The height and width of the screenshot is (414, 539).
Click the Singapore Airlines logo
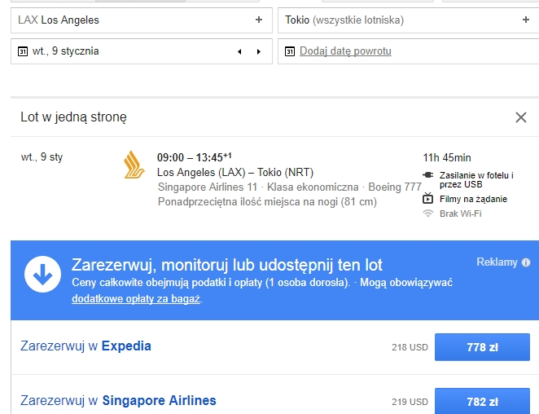[x=134, y=165]
